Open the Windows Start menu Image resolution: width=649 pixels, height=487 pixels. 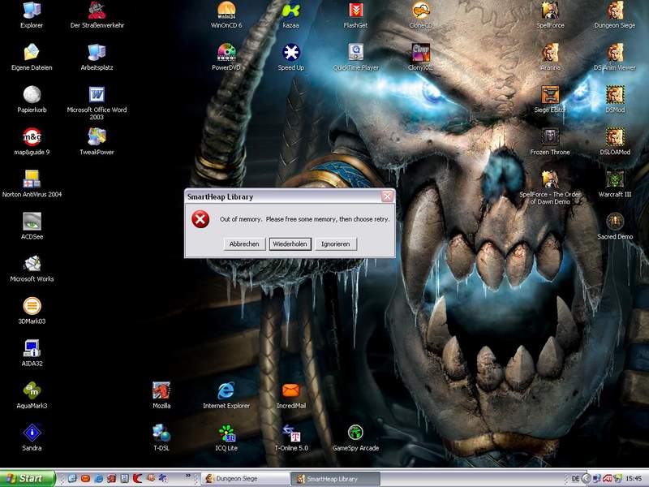click(28, 478)
